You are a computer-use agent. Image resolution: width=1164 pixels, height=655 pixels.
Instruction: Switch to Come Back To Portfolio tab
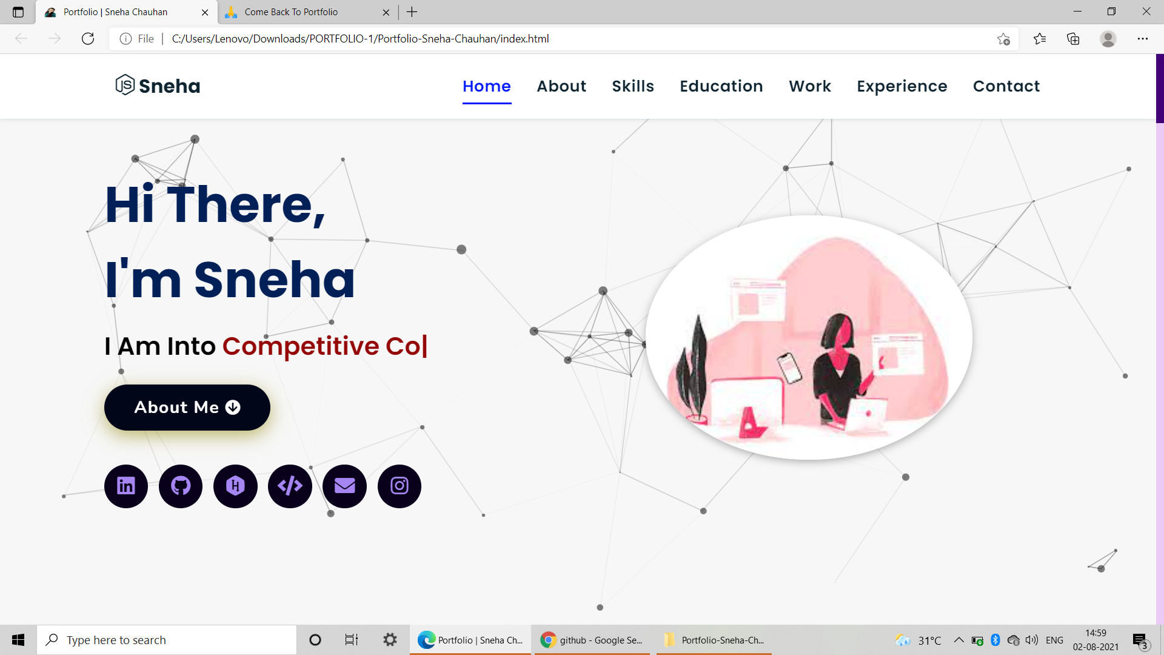[x=291, y=12]
